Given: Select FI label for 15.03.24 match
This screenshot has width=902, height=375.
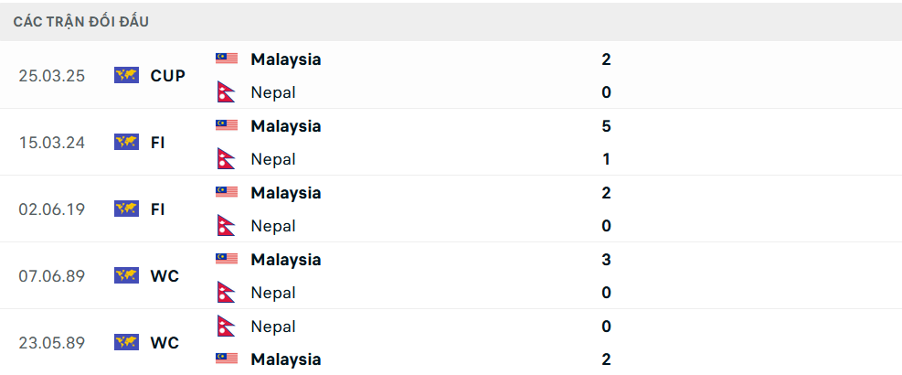Looking at the screenshot, I should (158, 143).
